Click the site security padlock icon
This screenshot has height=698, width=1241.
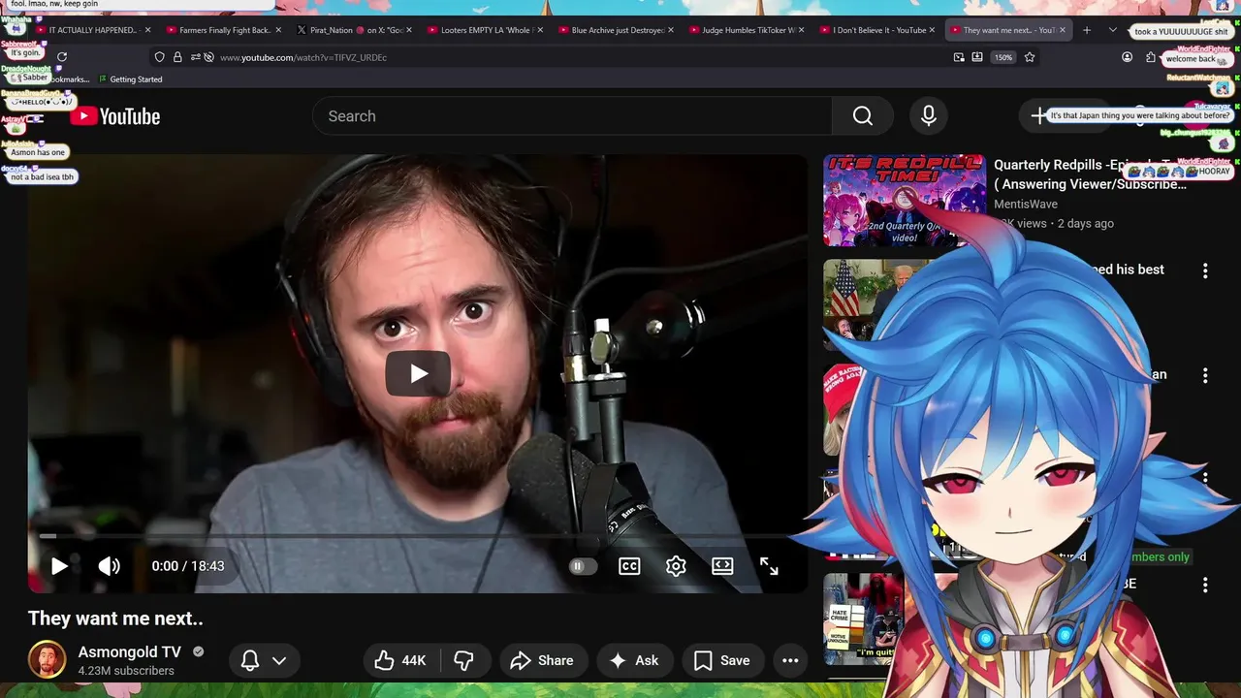tap(177, 57)
